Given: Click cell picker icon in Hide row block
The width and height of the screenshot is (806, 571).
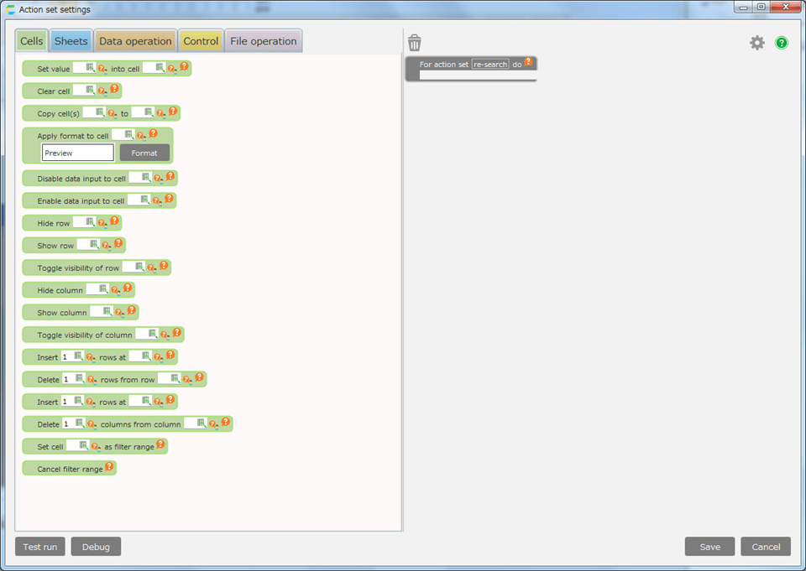Looking at the screenshot, I should (90, 222).
